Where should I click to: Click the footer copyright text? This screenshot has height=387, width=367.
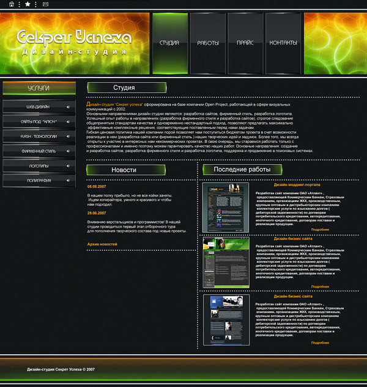(x=61, y=369)
